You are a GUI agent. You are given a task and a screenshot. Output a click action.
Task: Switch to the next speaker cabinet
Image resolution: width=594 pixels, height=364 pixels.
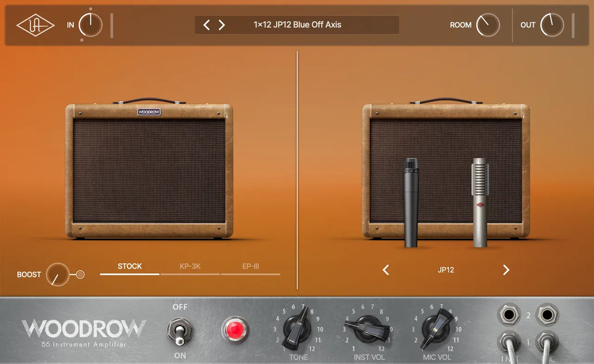pos(506,271)
